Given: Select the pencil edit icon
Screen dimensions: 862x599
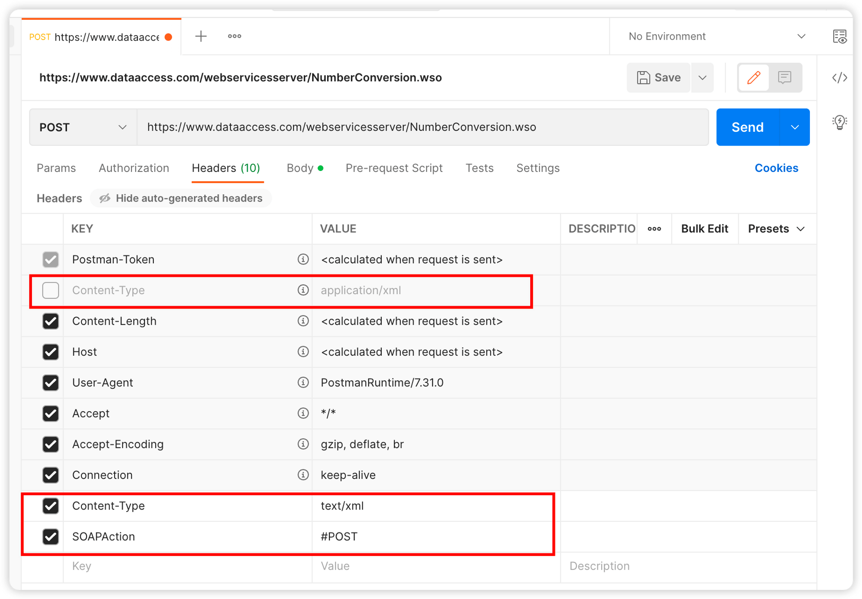Looking at the screenshot, I should click(x=753, y=78).
